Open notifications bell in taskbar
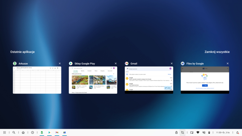Image resolution: width=242 pixels, height=136 pixels. click(238, 132)
